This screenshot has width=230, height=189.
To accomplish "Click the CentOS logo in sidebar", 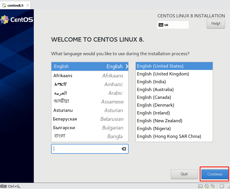I will click(x=16, y=20).
